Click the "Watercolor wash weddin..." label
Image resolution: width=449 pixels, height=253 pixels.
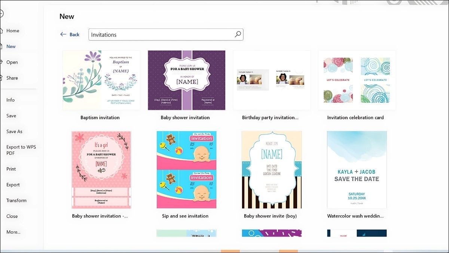[355, 216]
